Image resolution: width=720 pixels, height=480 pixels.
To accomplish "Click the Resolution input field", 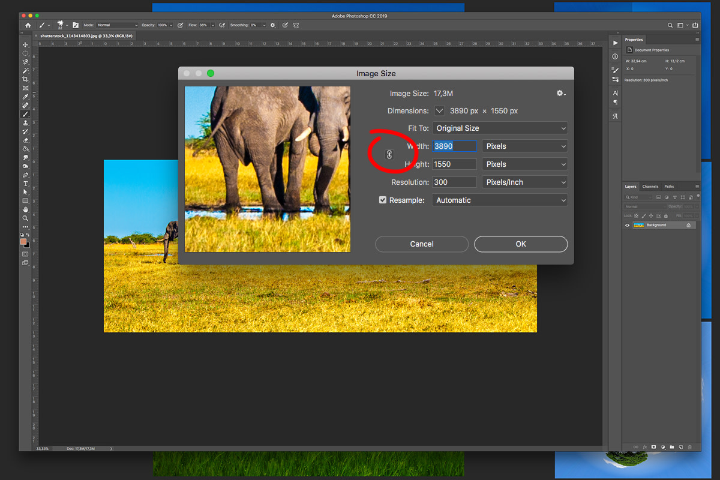I will coord(454,182).
